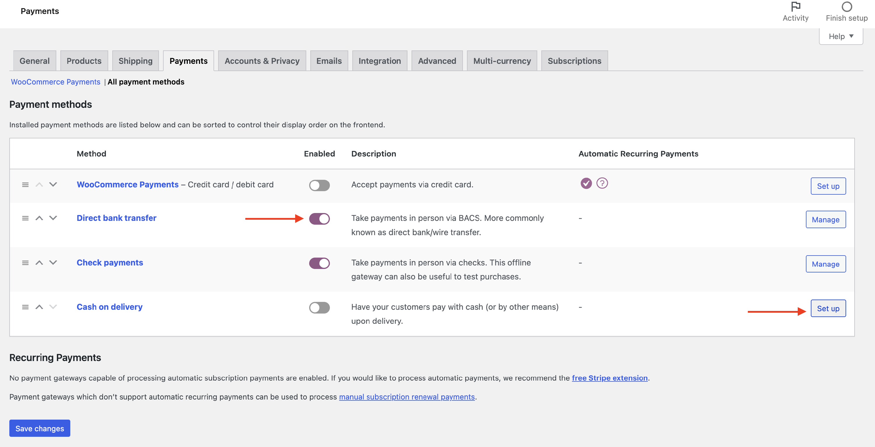
Task: Move Cash on delivery up with arrow
Action: tap(39, 307)
